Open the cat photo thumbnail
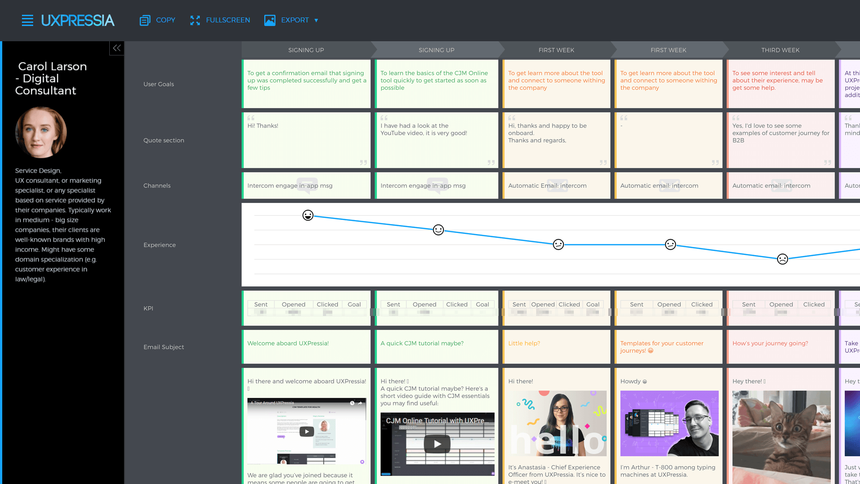 click(781, 437)
